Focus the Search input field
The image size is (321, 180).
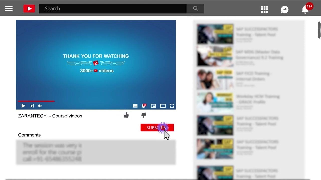(x=113, y=9)
